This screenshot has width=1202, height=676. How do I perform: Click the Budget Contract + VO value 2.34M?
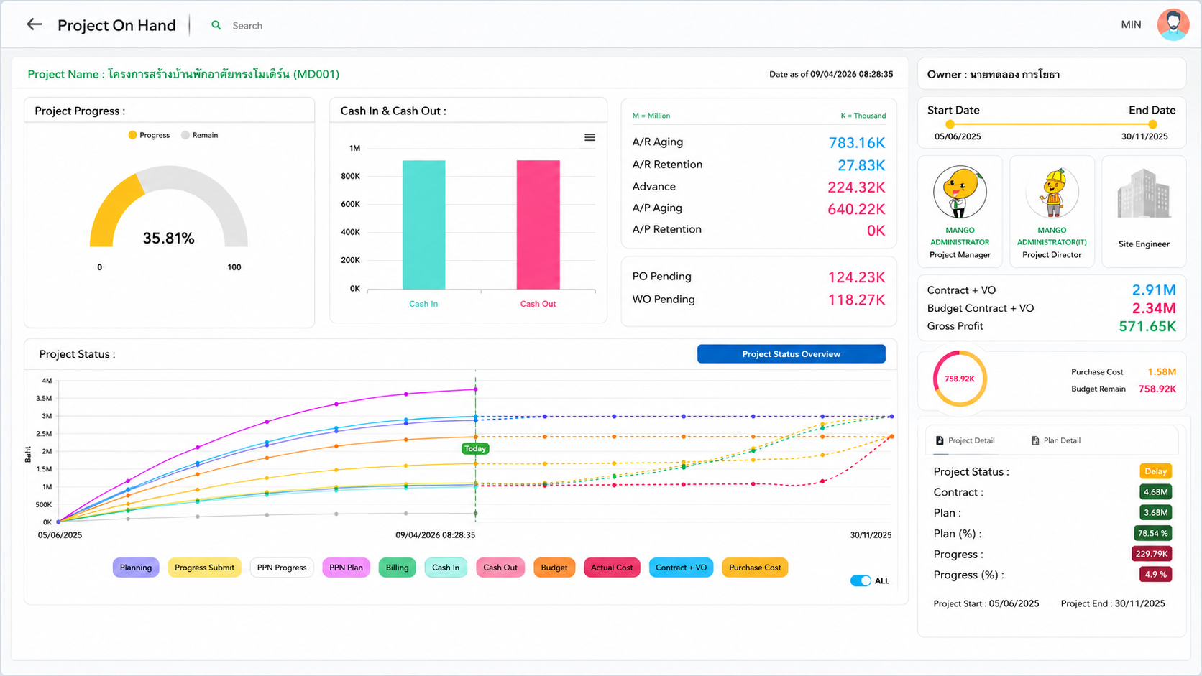pyautogui.click(x=1154, y=308)
